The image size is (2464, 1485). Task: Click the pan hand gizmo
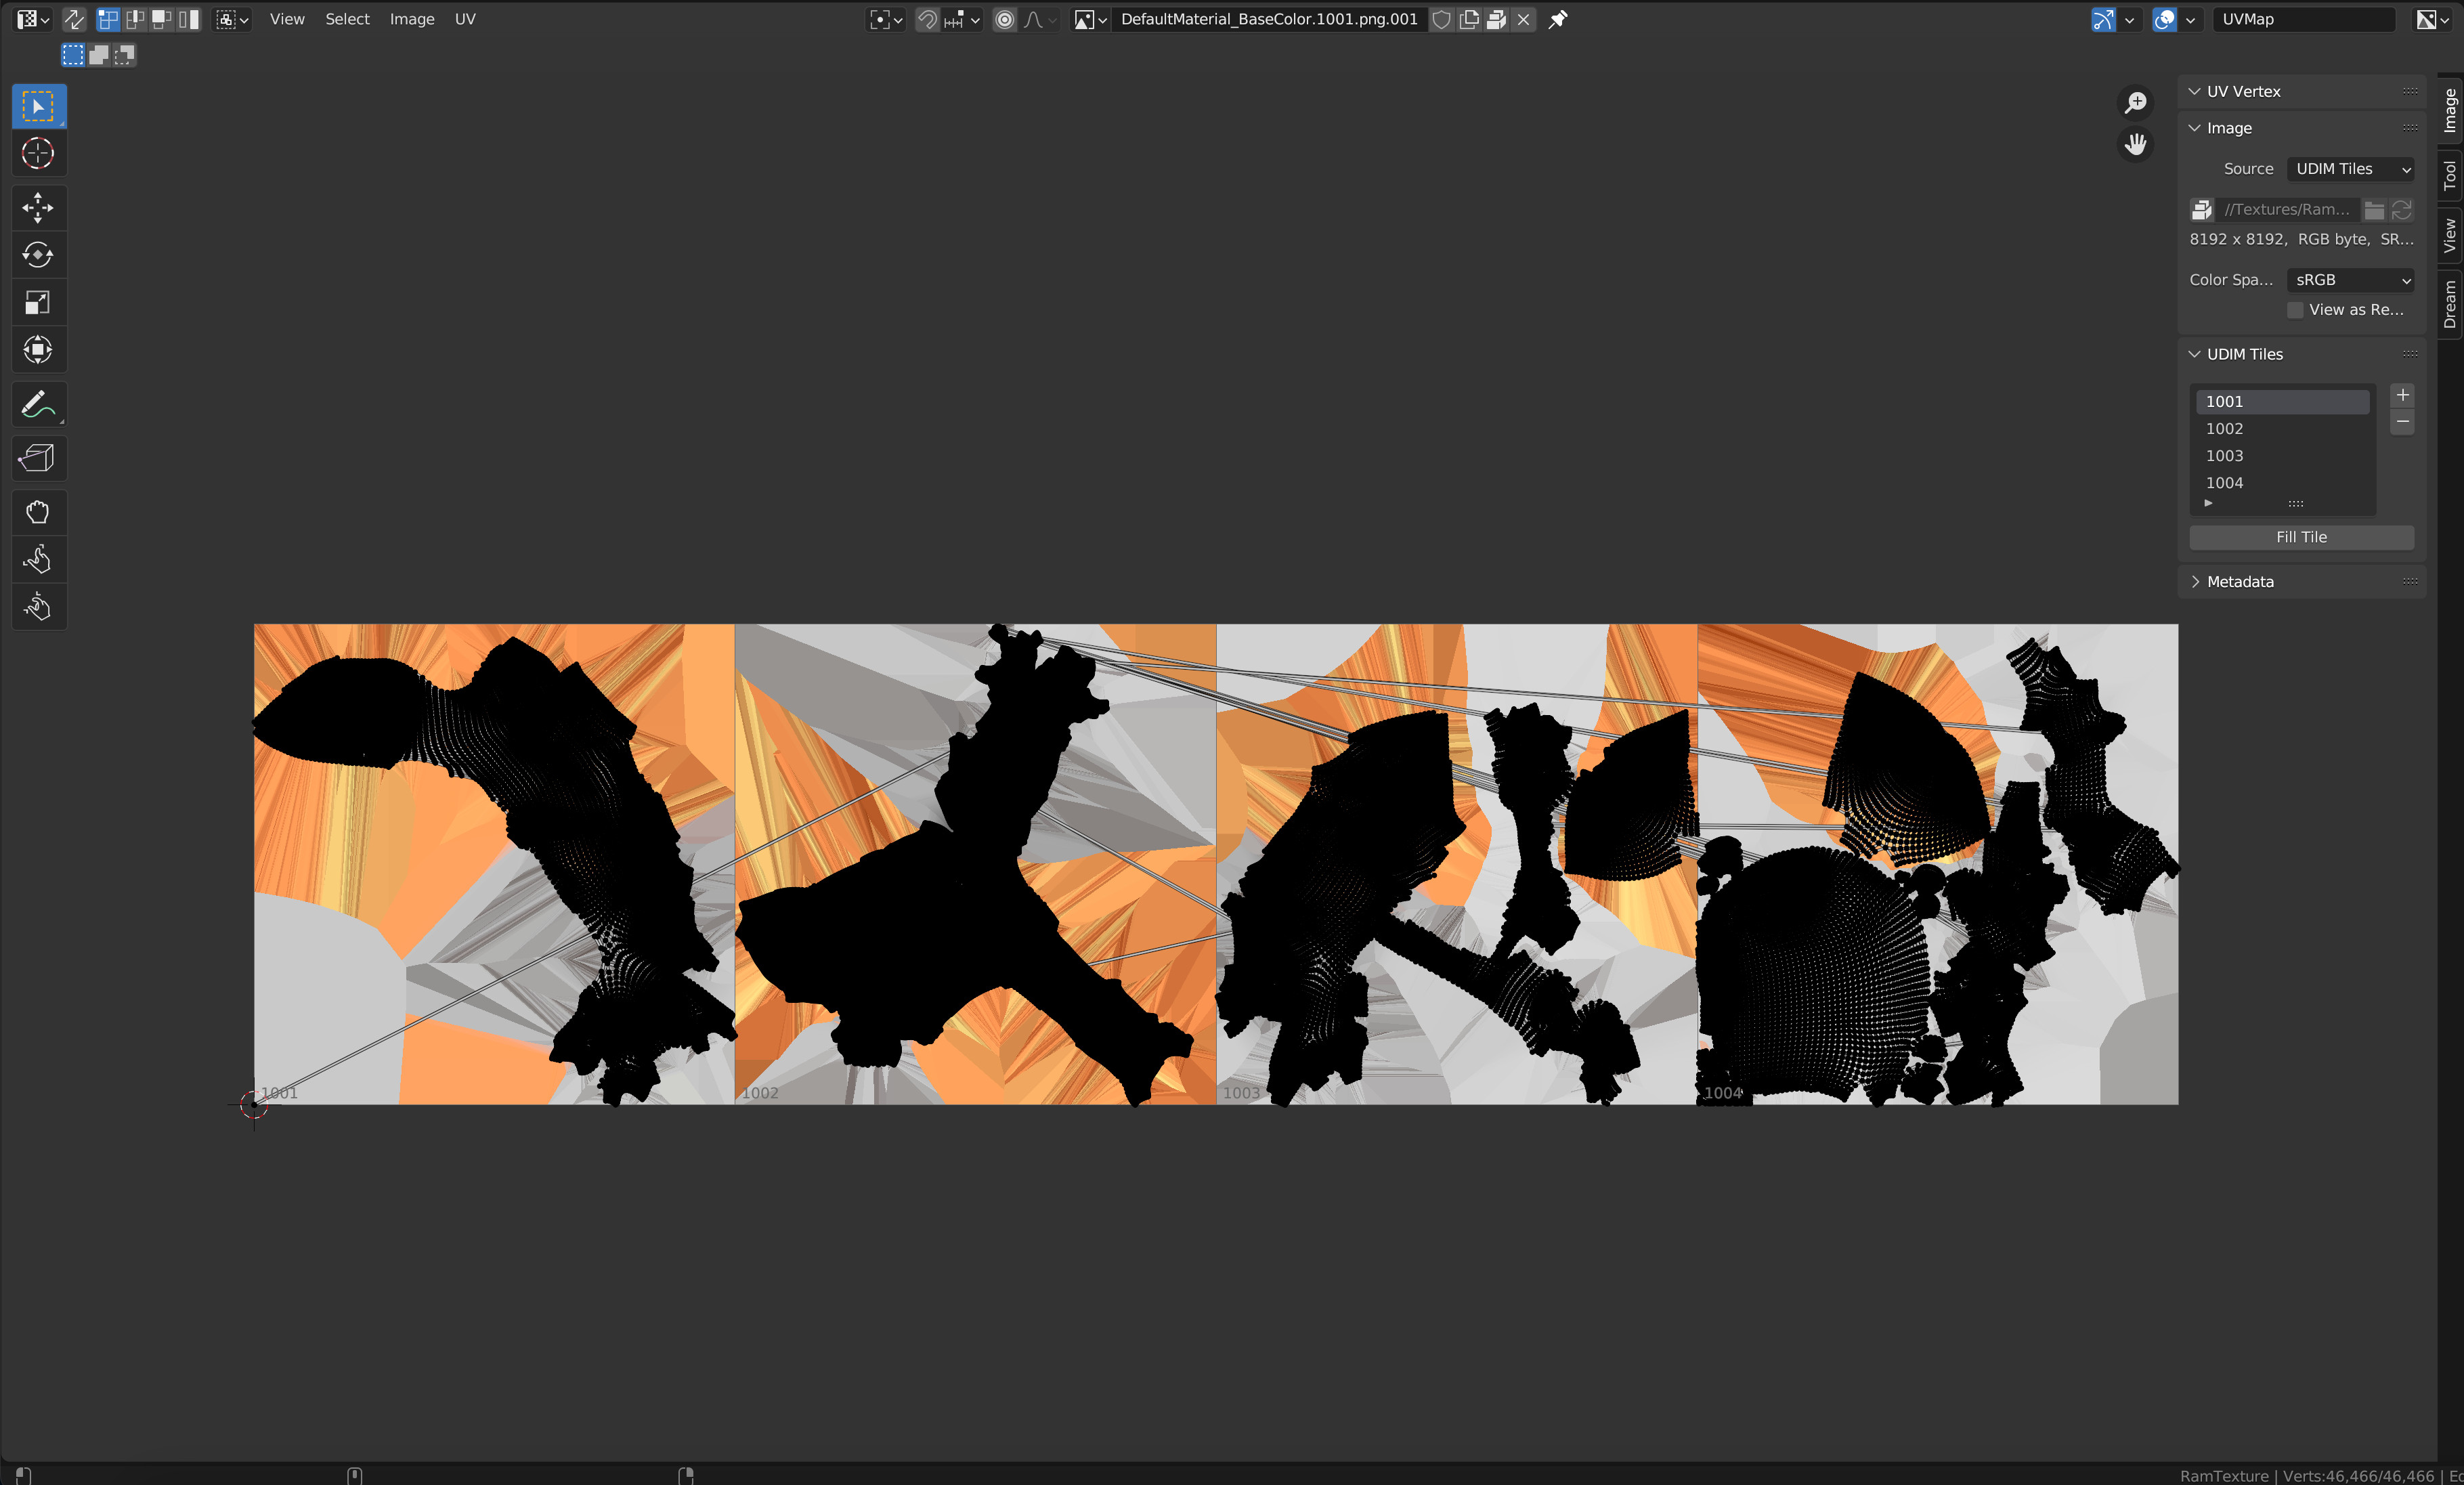2135,145
